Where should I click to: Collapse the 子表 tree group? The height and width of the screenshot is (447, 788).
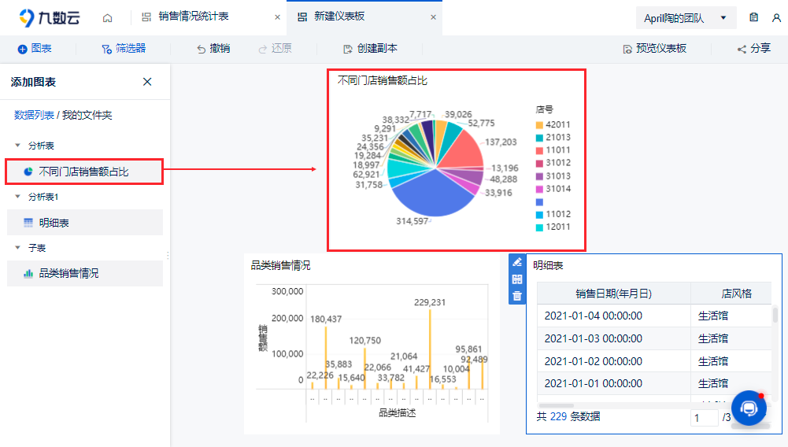17,248
